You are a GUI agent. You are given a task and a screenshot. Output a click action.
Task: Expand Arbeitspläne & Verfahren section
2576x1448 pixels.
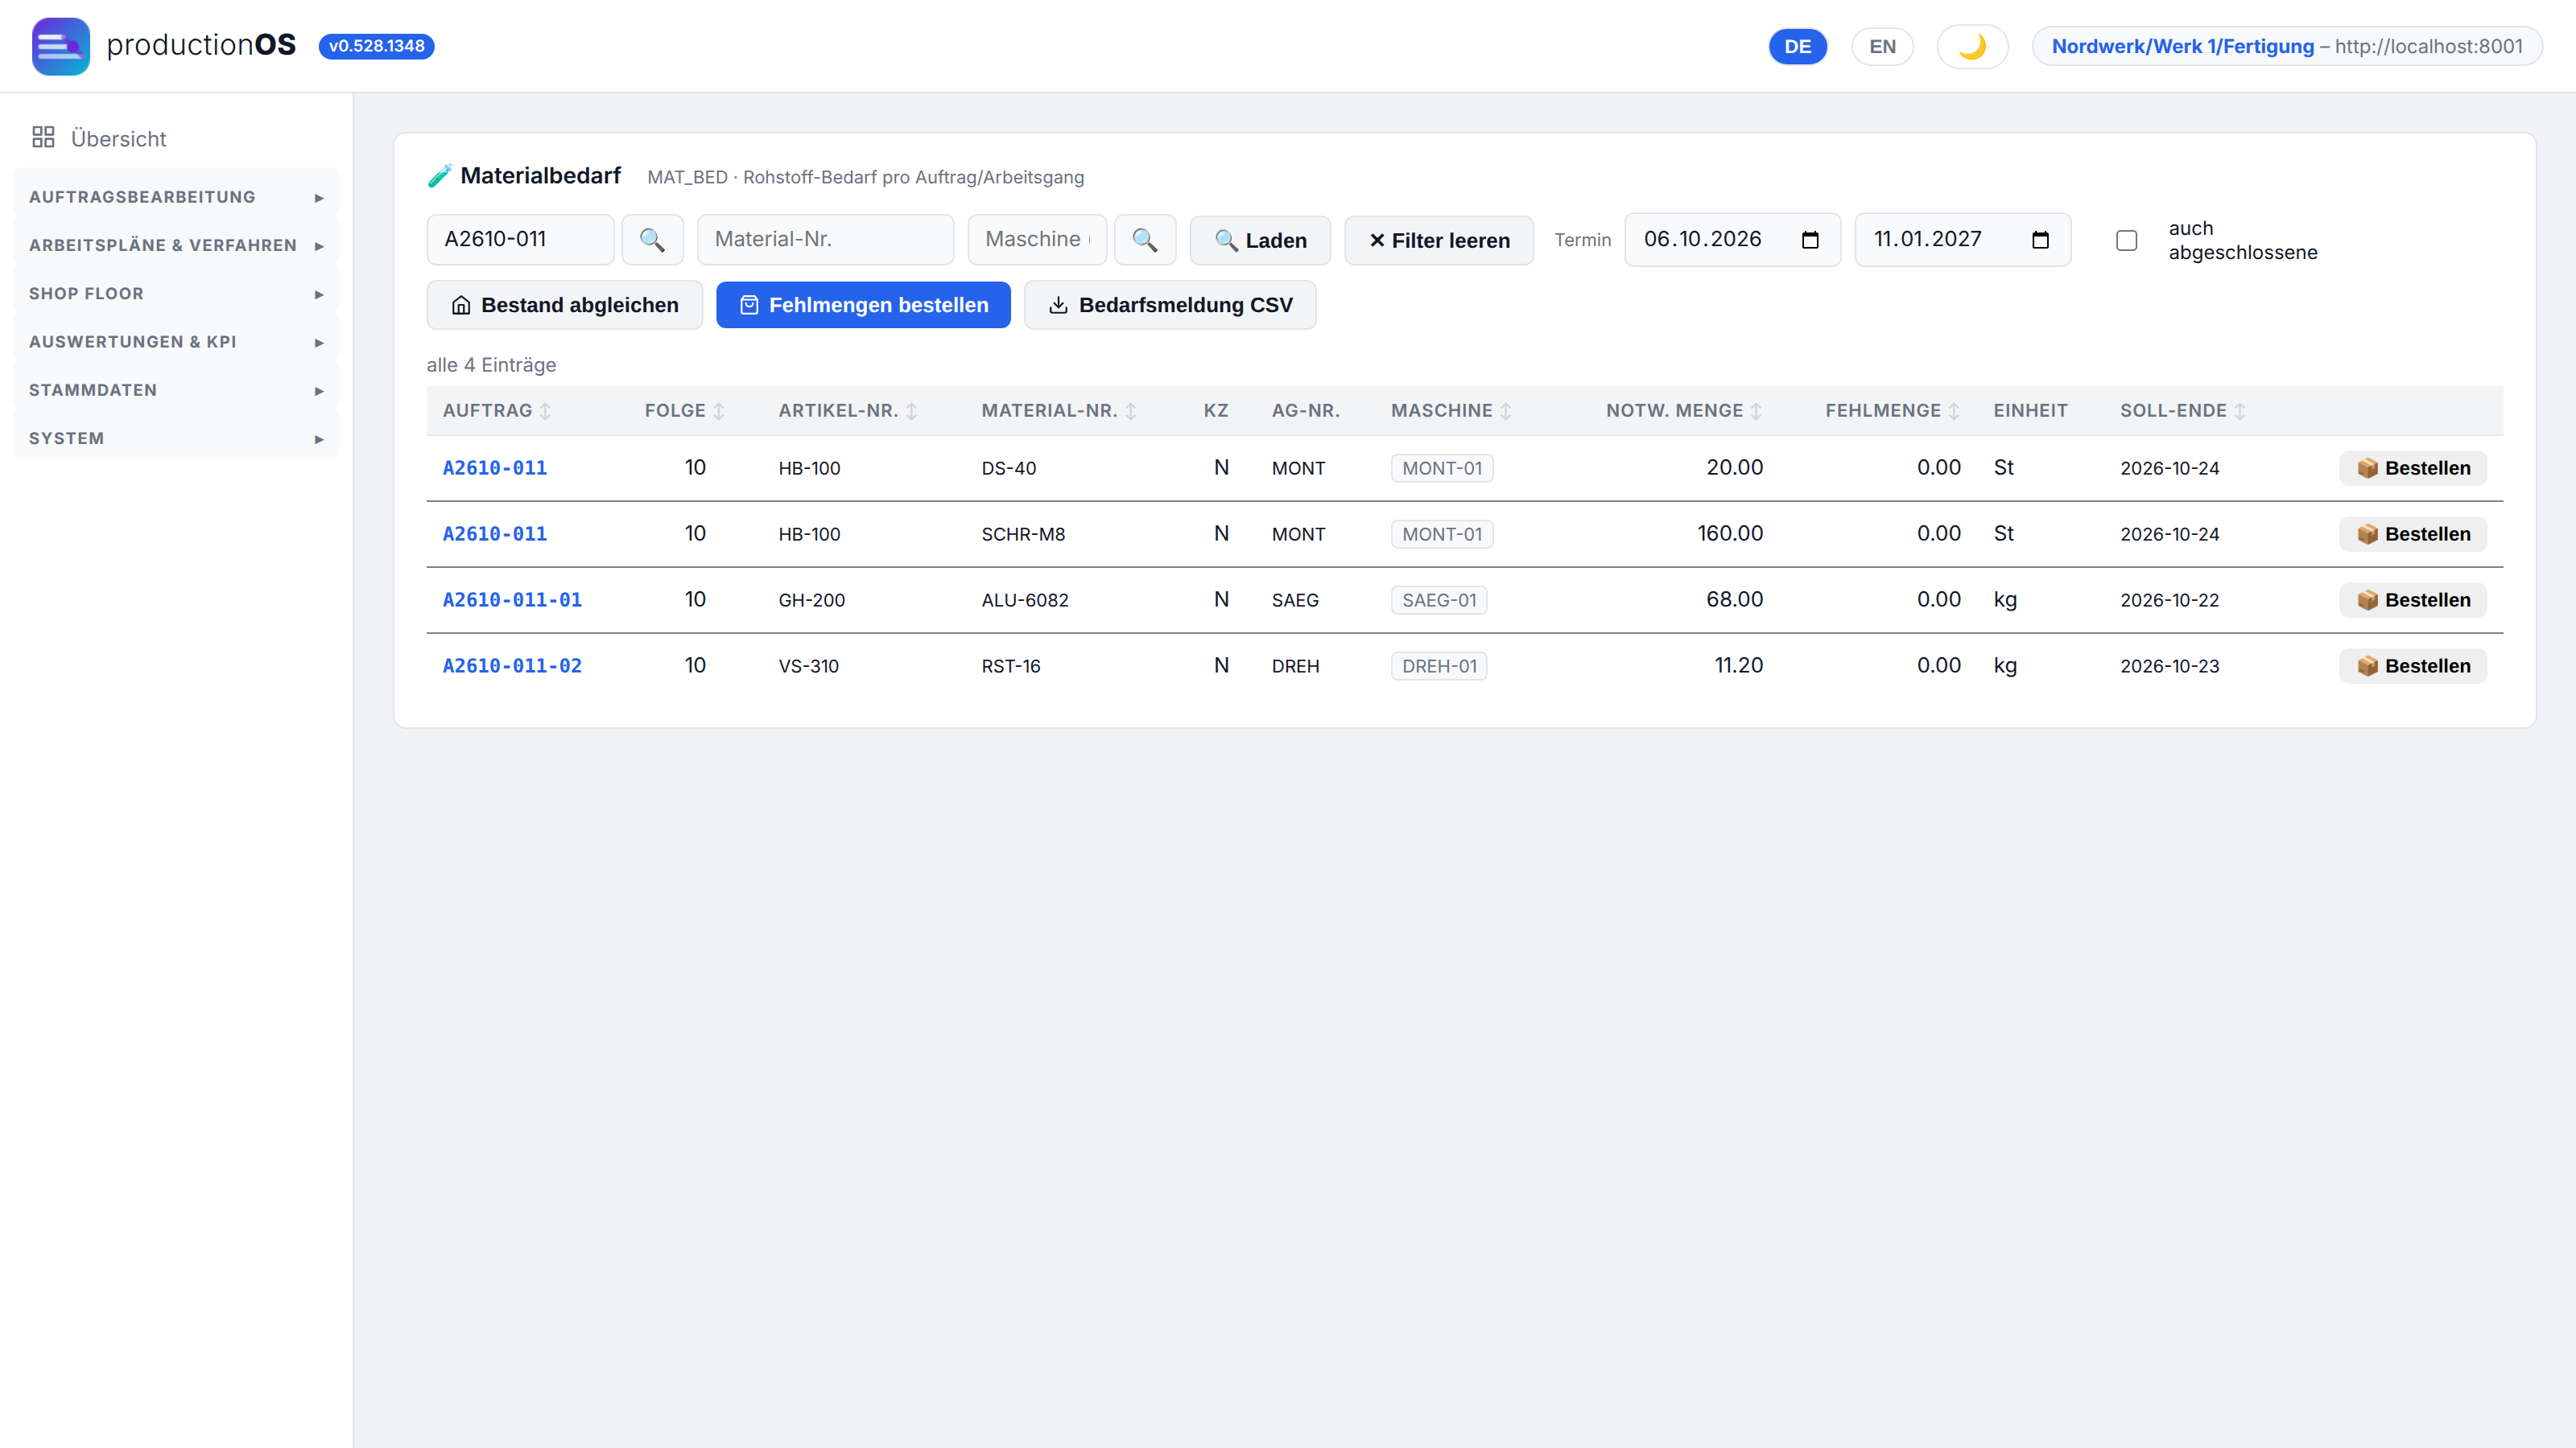click(x=176, y=245)
